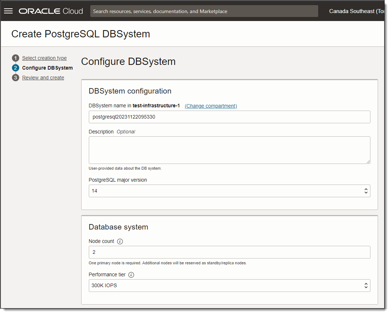
Task: Click the Node count info icon
Action: pyautogui.click(x=120, y=241)
